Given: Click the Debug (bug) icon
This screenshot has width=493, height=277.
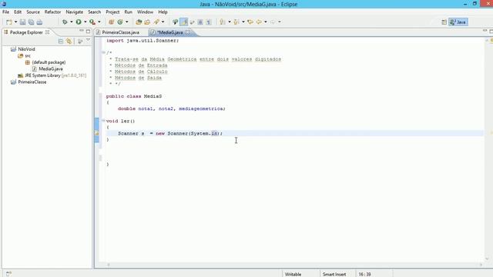Looking at the screenshot, I should pyautogui.click(x=65, y=22).
